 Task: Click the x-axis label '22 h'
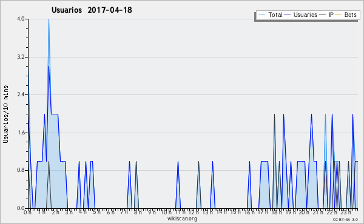[x=332, y=212]
